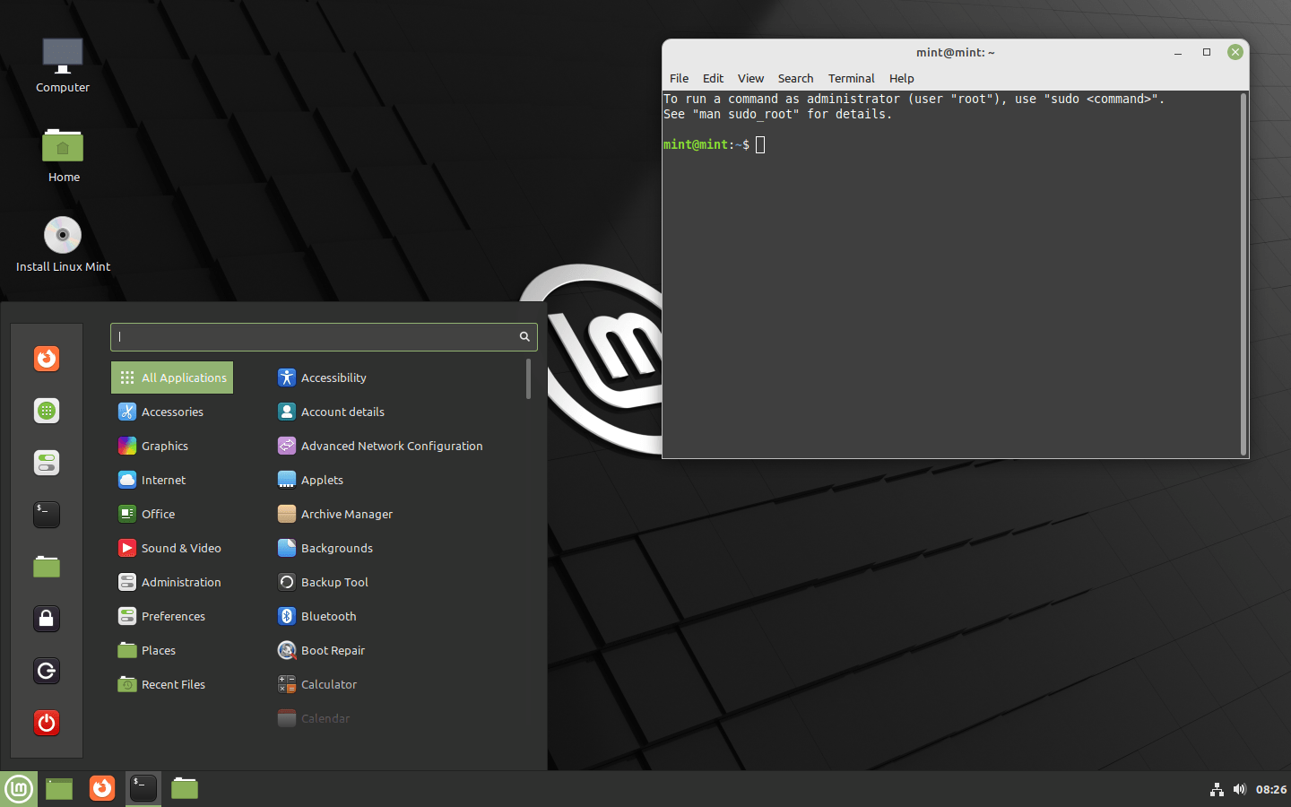
Task: Select Administration category
Action: point(170,582)
